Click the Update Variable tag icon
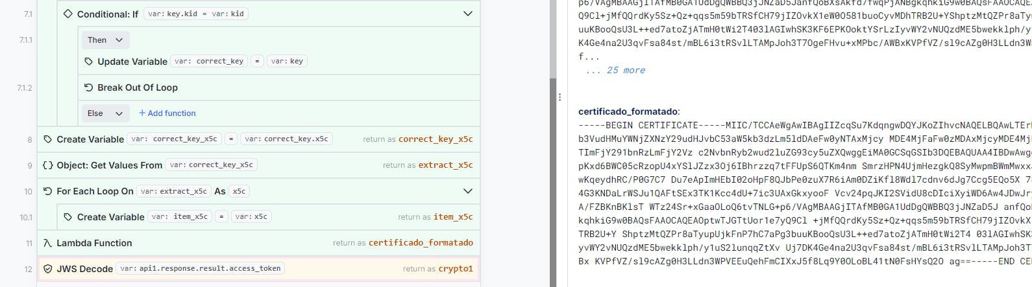This screenshot has height=287, width=1032. [89, 62]
